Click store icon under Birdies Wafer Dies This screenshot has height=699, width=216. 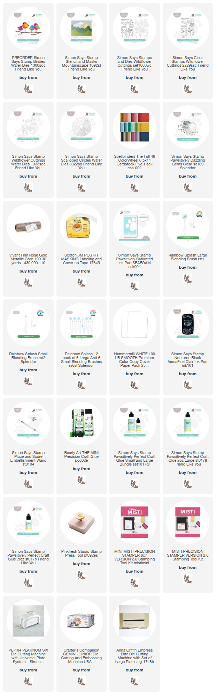[28, 89]
